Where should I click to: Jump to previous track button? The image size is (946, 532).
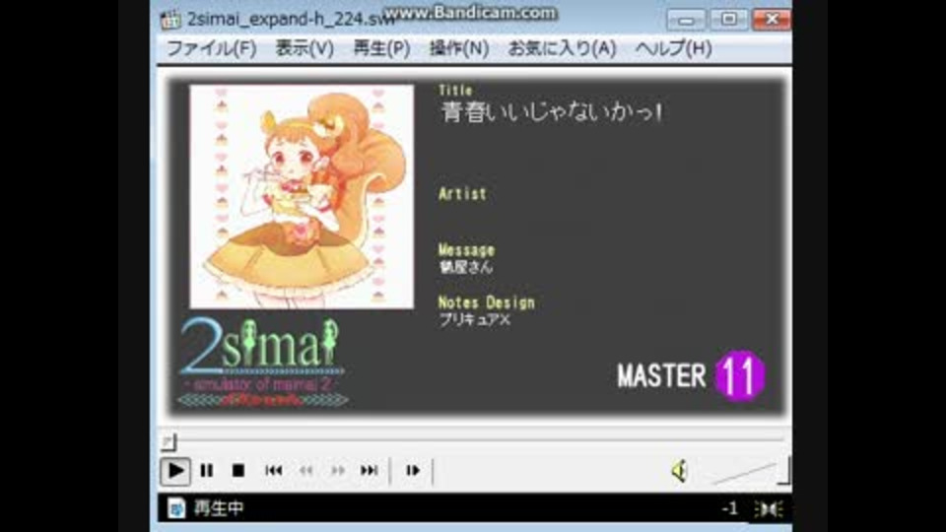(273, 471)
